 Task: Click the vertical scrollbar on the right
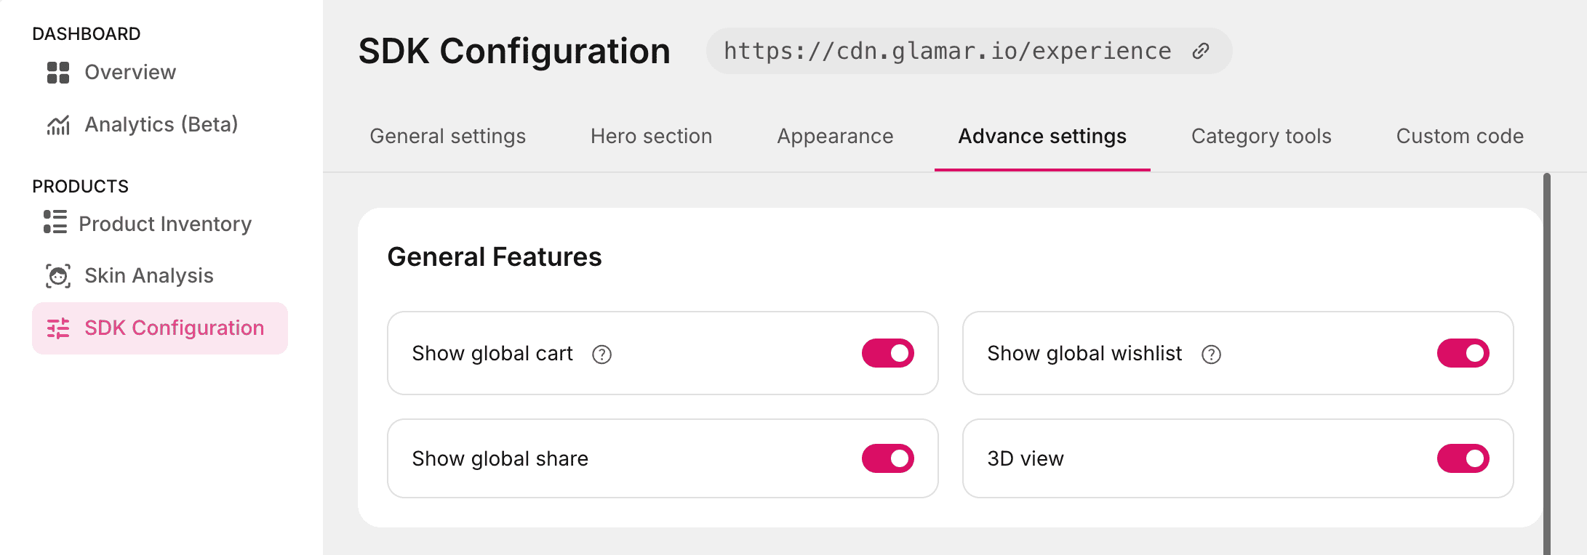pyautogui.click(x=1546, y=363)
